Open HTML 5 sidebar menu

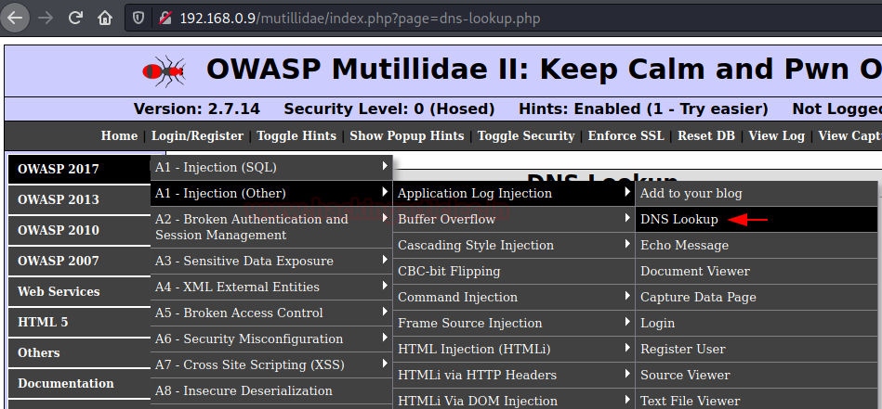click(79, 322)
